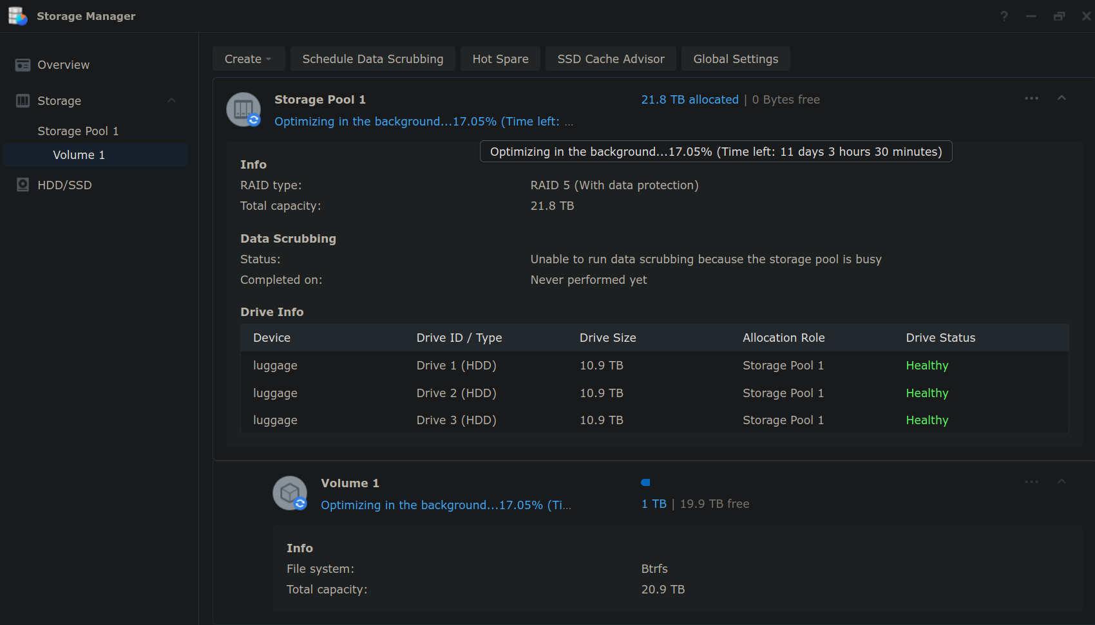The width and height of the screenshot is (1095, 625).
Task: Select Volume 1 in sidebar
Action: [x=79, y=155]
